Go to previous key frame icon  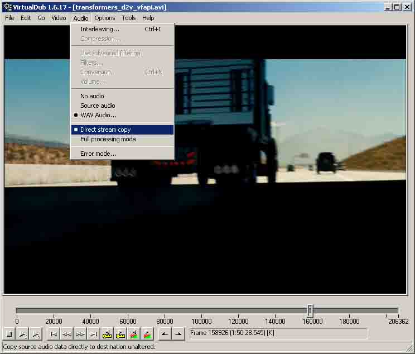click(x=107, y=334)
